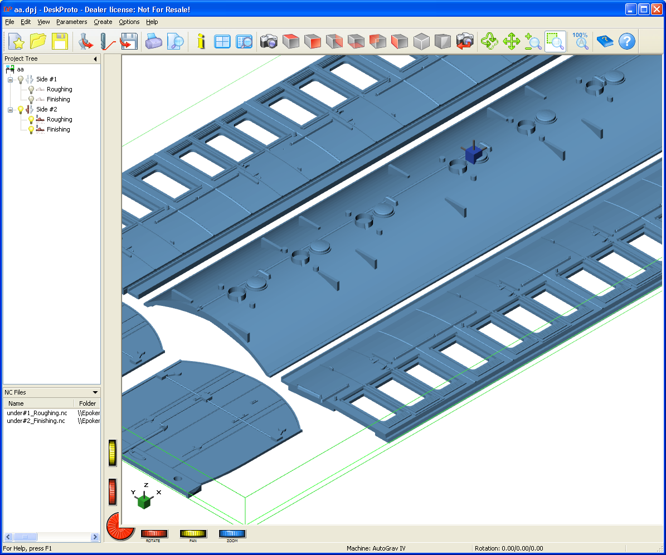
Task: Open the NC Files panel dropdown arrow
Action: [x=95, y=392]
